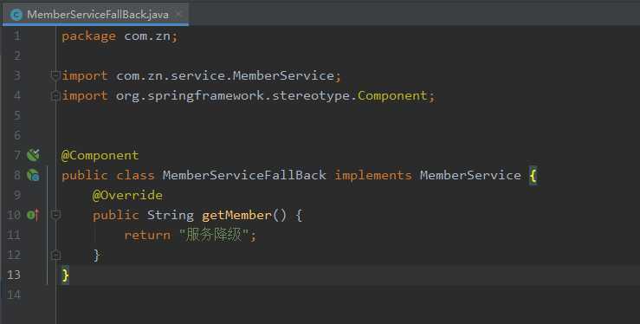Click the method fold end marker on line 12
Viewport: 640px width, 324px height.
click(55, 255)
